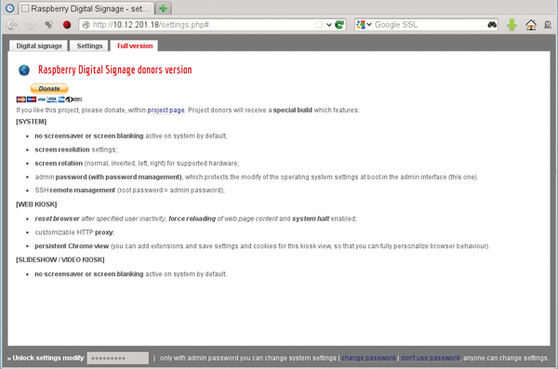The width and height of the screenshot is (558, 369).
Task: Click the credit card logos under Donate
Action: click(49, 99)
